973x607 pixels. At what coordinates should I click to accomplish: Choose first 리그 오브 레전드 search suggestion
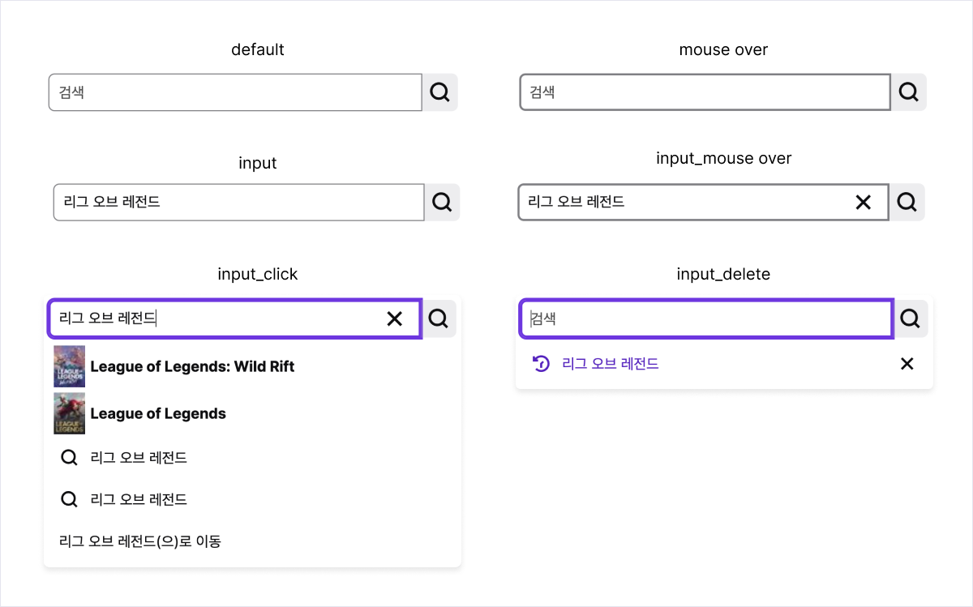click(x=252, y=458)
